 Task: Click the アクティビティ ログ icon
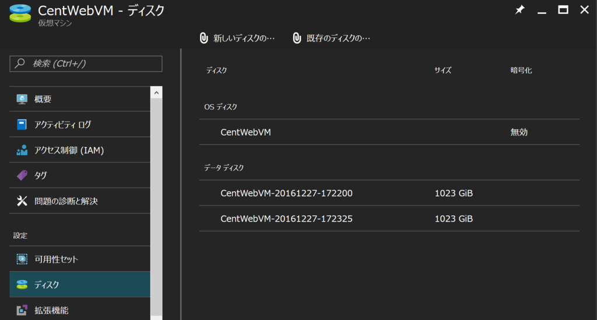click(x=22, y=125)
